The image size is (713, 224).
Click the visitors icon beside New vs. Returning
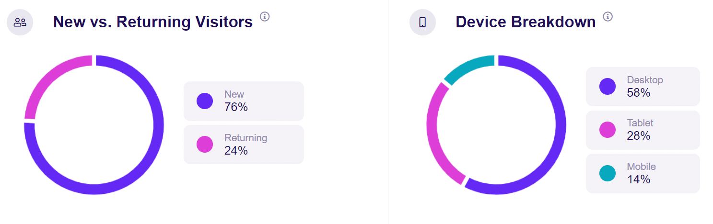pyautogui.click(x=20, y=22)
